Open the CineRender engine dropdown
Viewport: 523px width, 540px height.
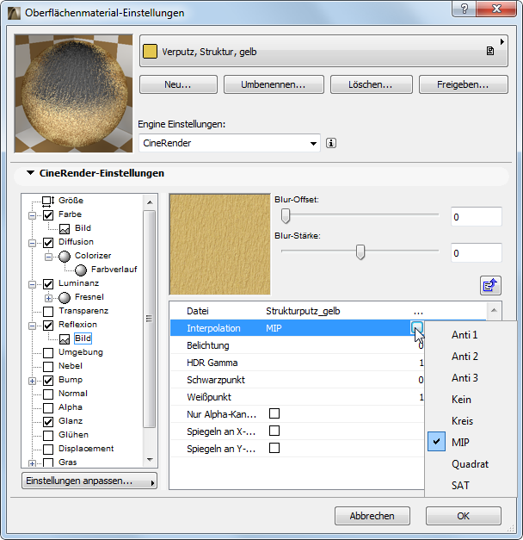pyautogui.click(x=229, y=143)
